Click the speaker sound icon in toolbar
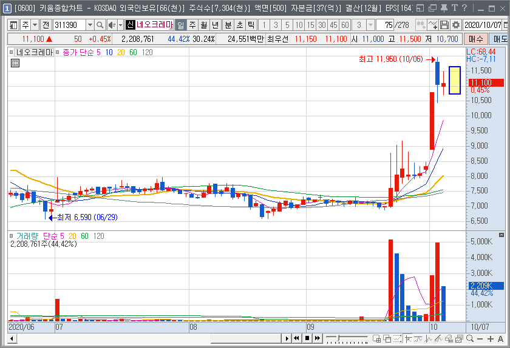This screenshot has width=510, height=348. point(112,25)
